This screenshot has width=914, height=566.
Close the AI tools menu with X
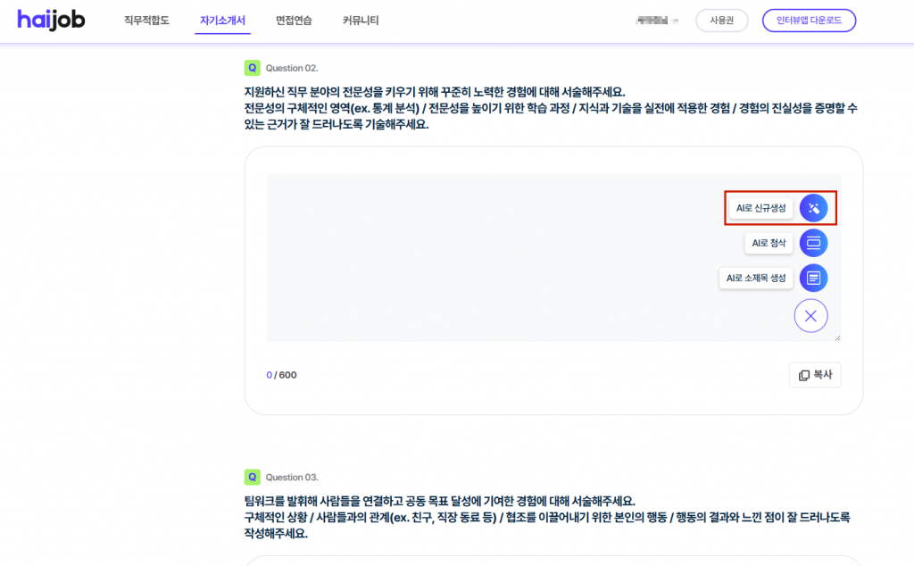pos(810,315)
